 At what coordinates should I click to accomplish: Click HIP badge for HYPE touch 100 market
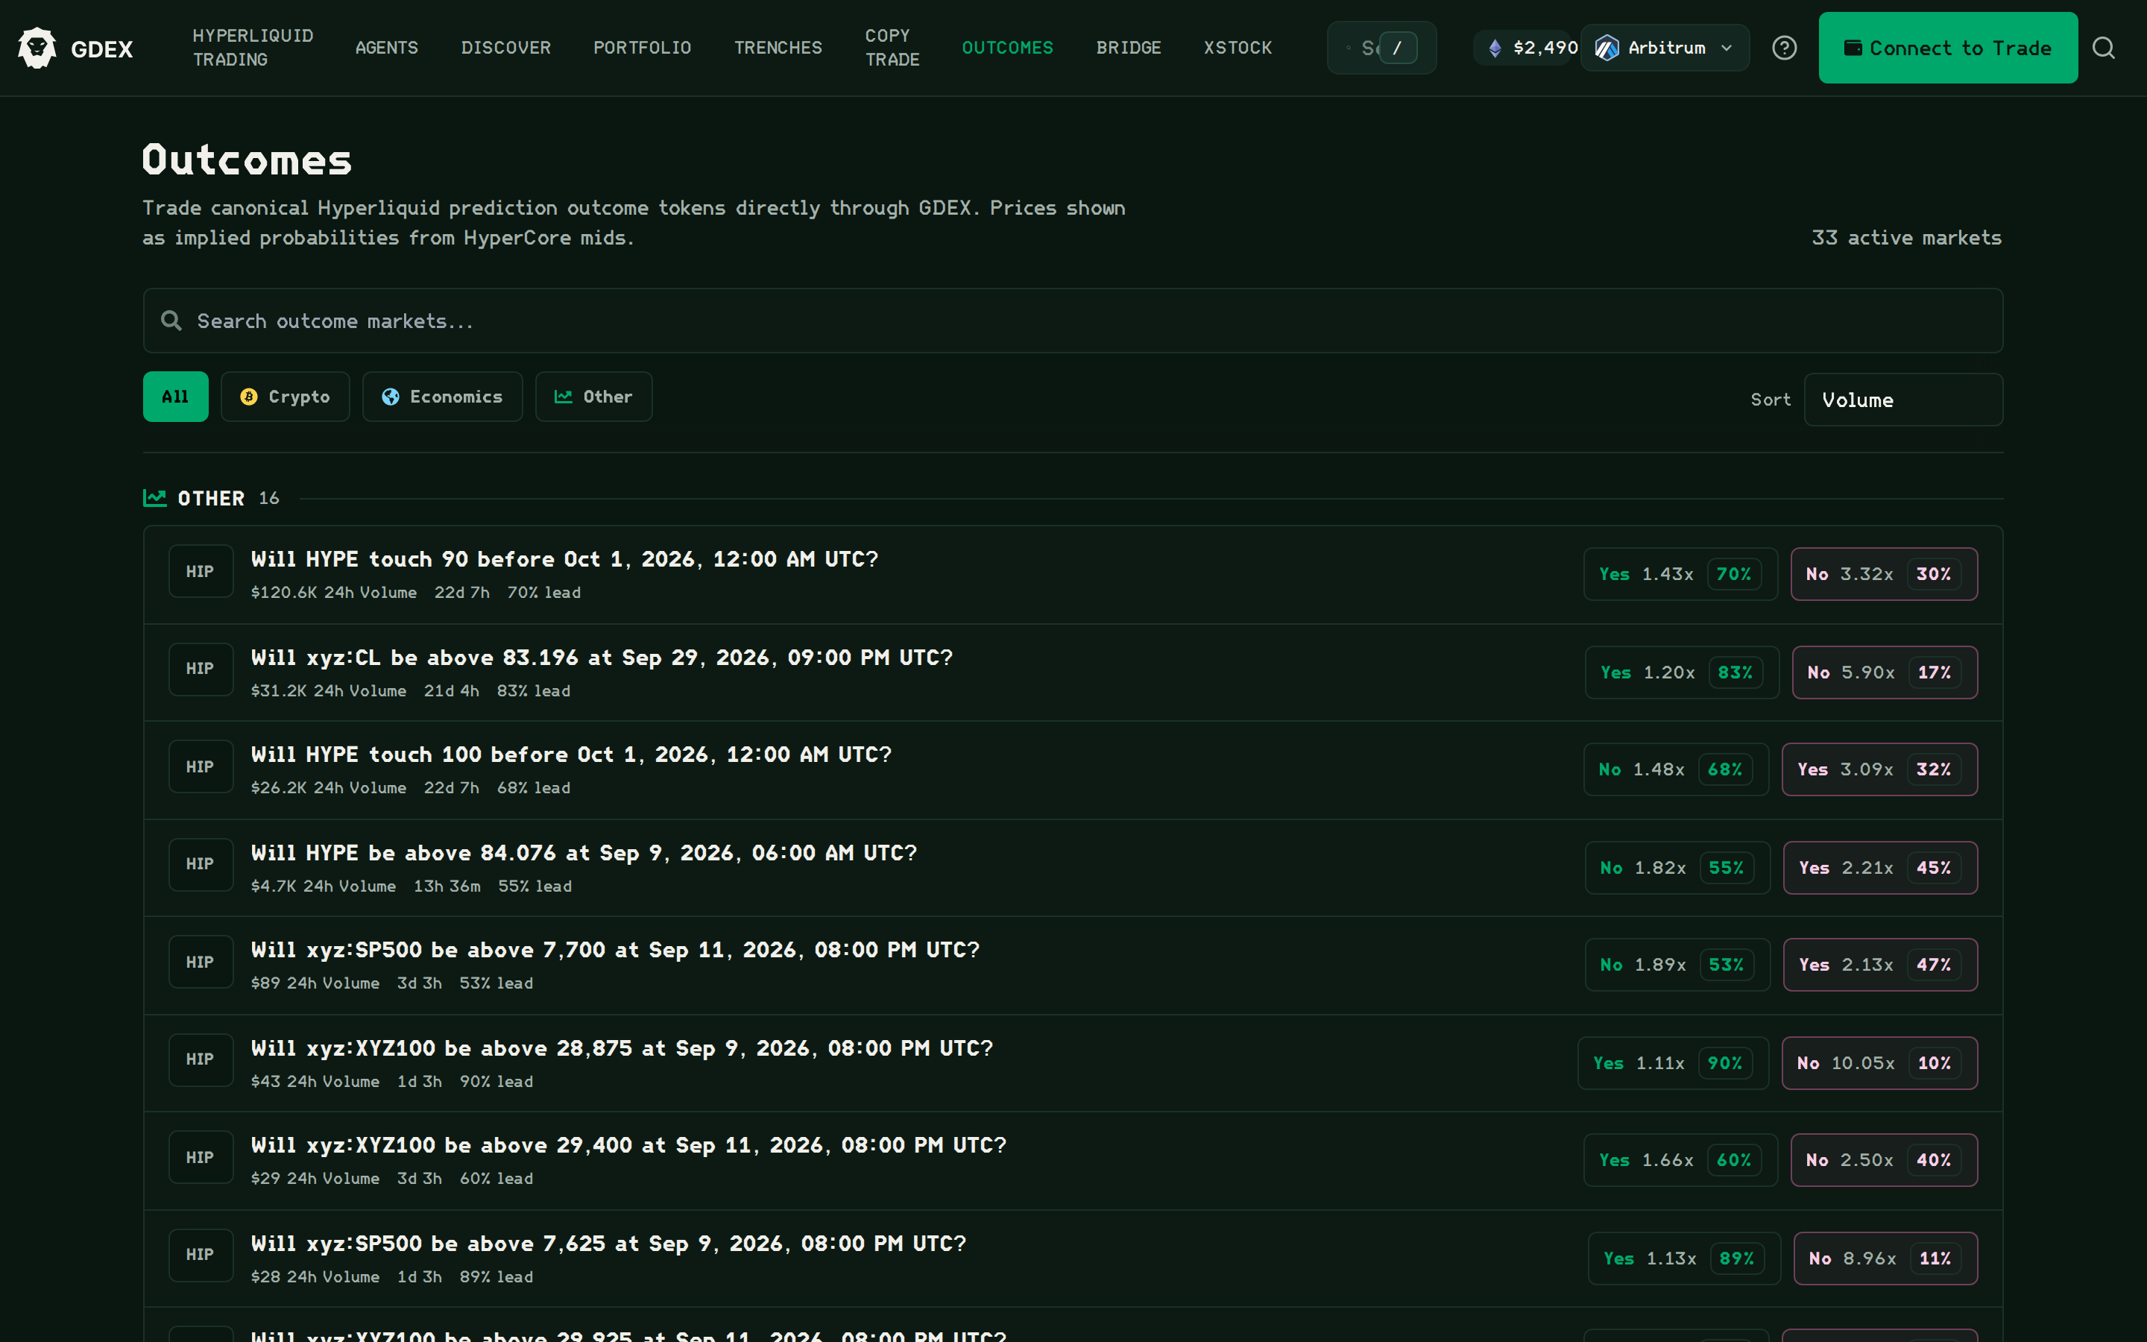pyautogui.click(x=201, y=767)
